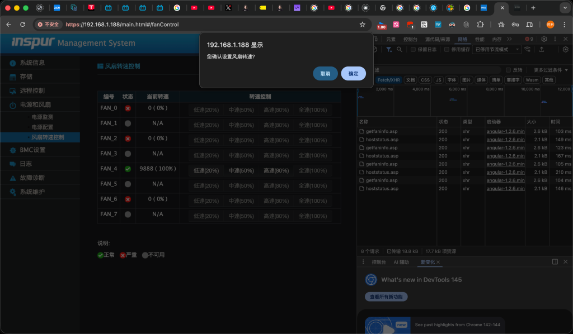Select the first getfaninfo.asp request row
This screenshot has height=334, width=573.
pos(382,131)
